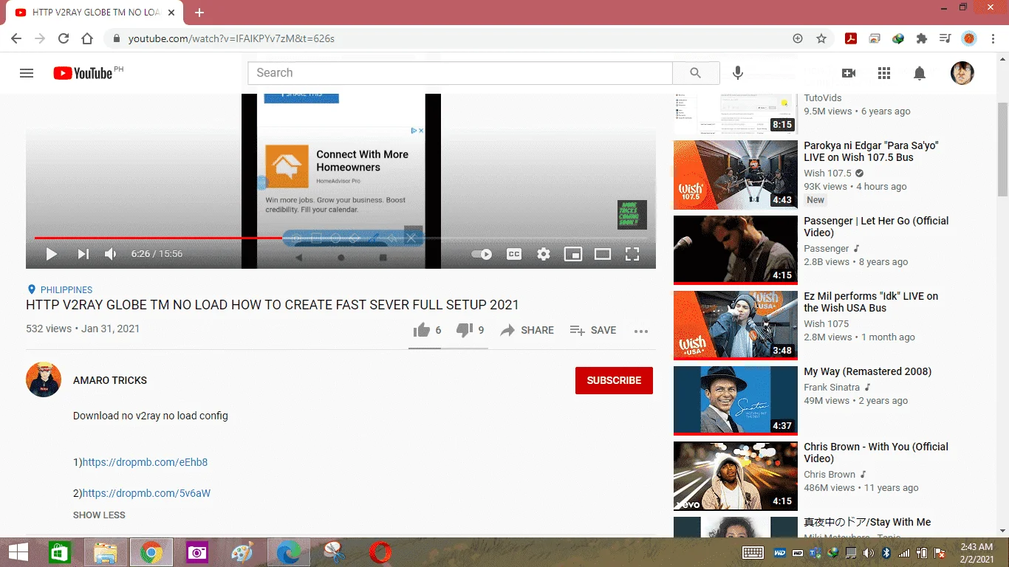Click the search magnifier button

tap(695, 73)
